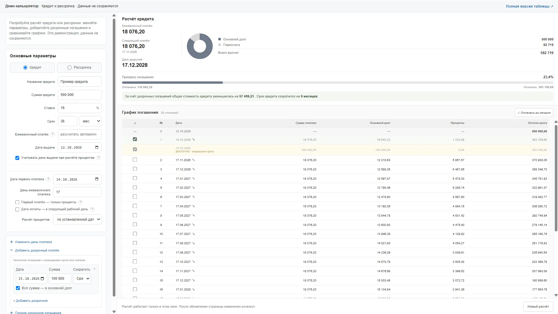Expand Изменить день платежа section
The image size is (558, 314).
[31, 242]
